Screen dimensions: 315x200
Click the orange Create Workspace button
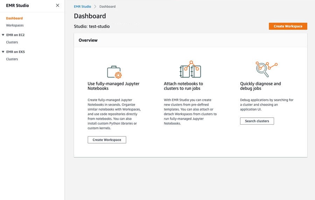click(x=288, y=26)
